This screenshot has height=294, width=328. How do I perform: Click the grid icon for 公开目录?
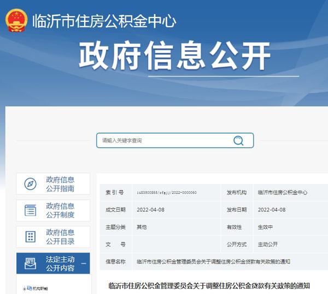30,237
